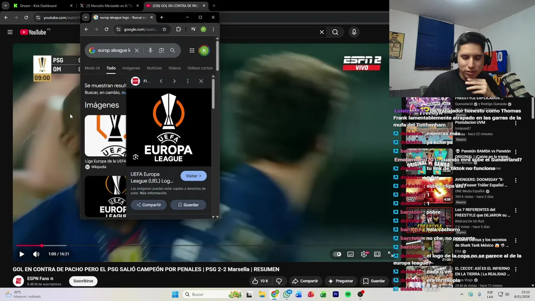Click the YouTube search magnifier button
Viewport: 535px width, 301px height.
pos(335,32)
